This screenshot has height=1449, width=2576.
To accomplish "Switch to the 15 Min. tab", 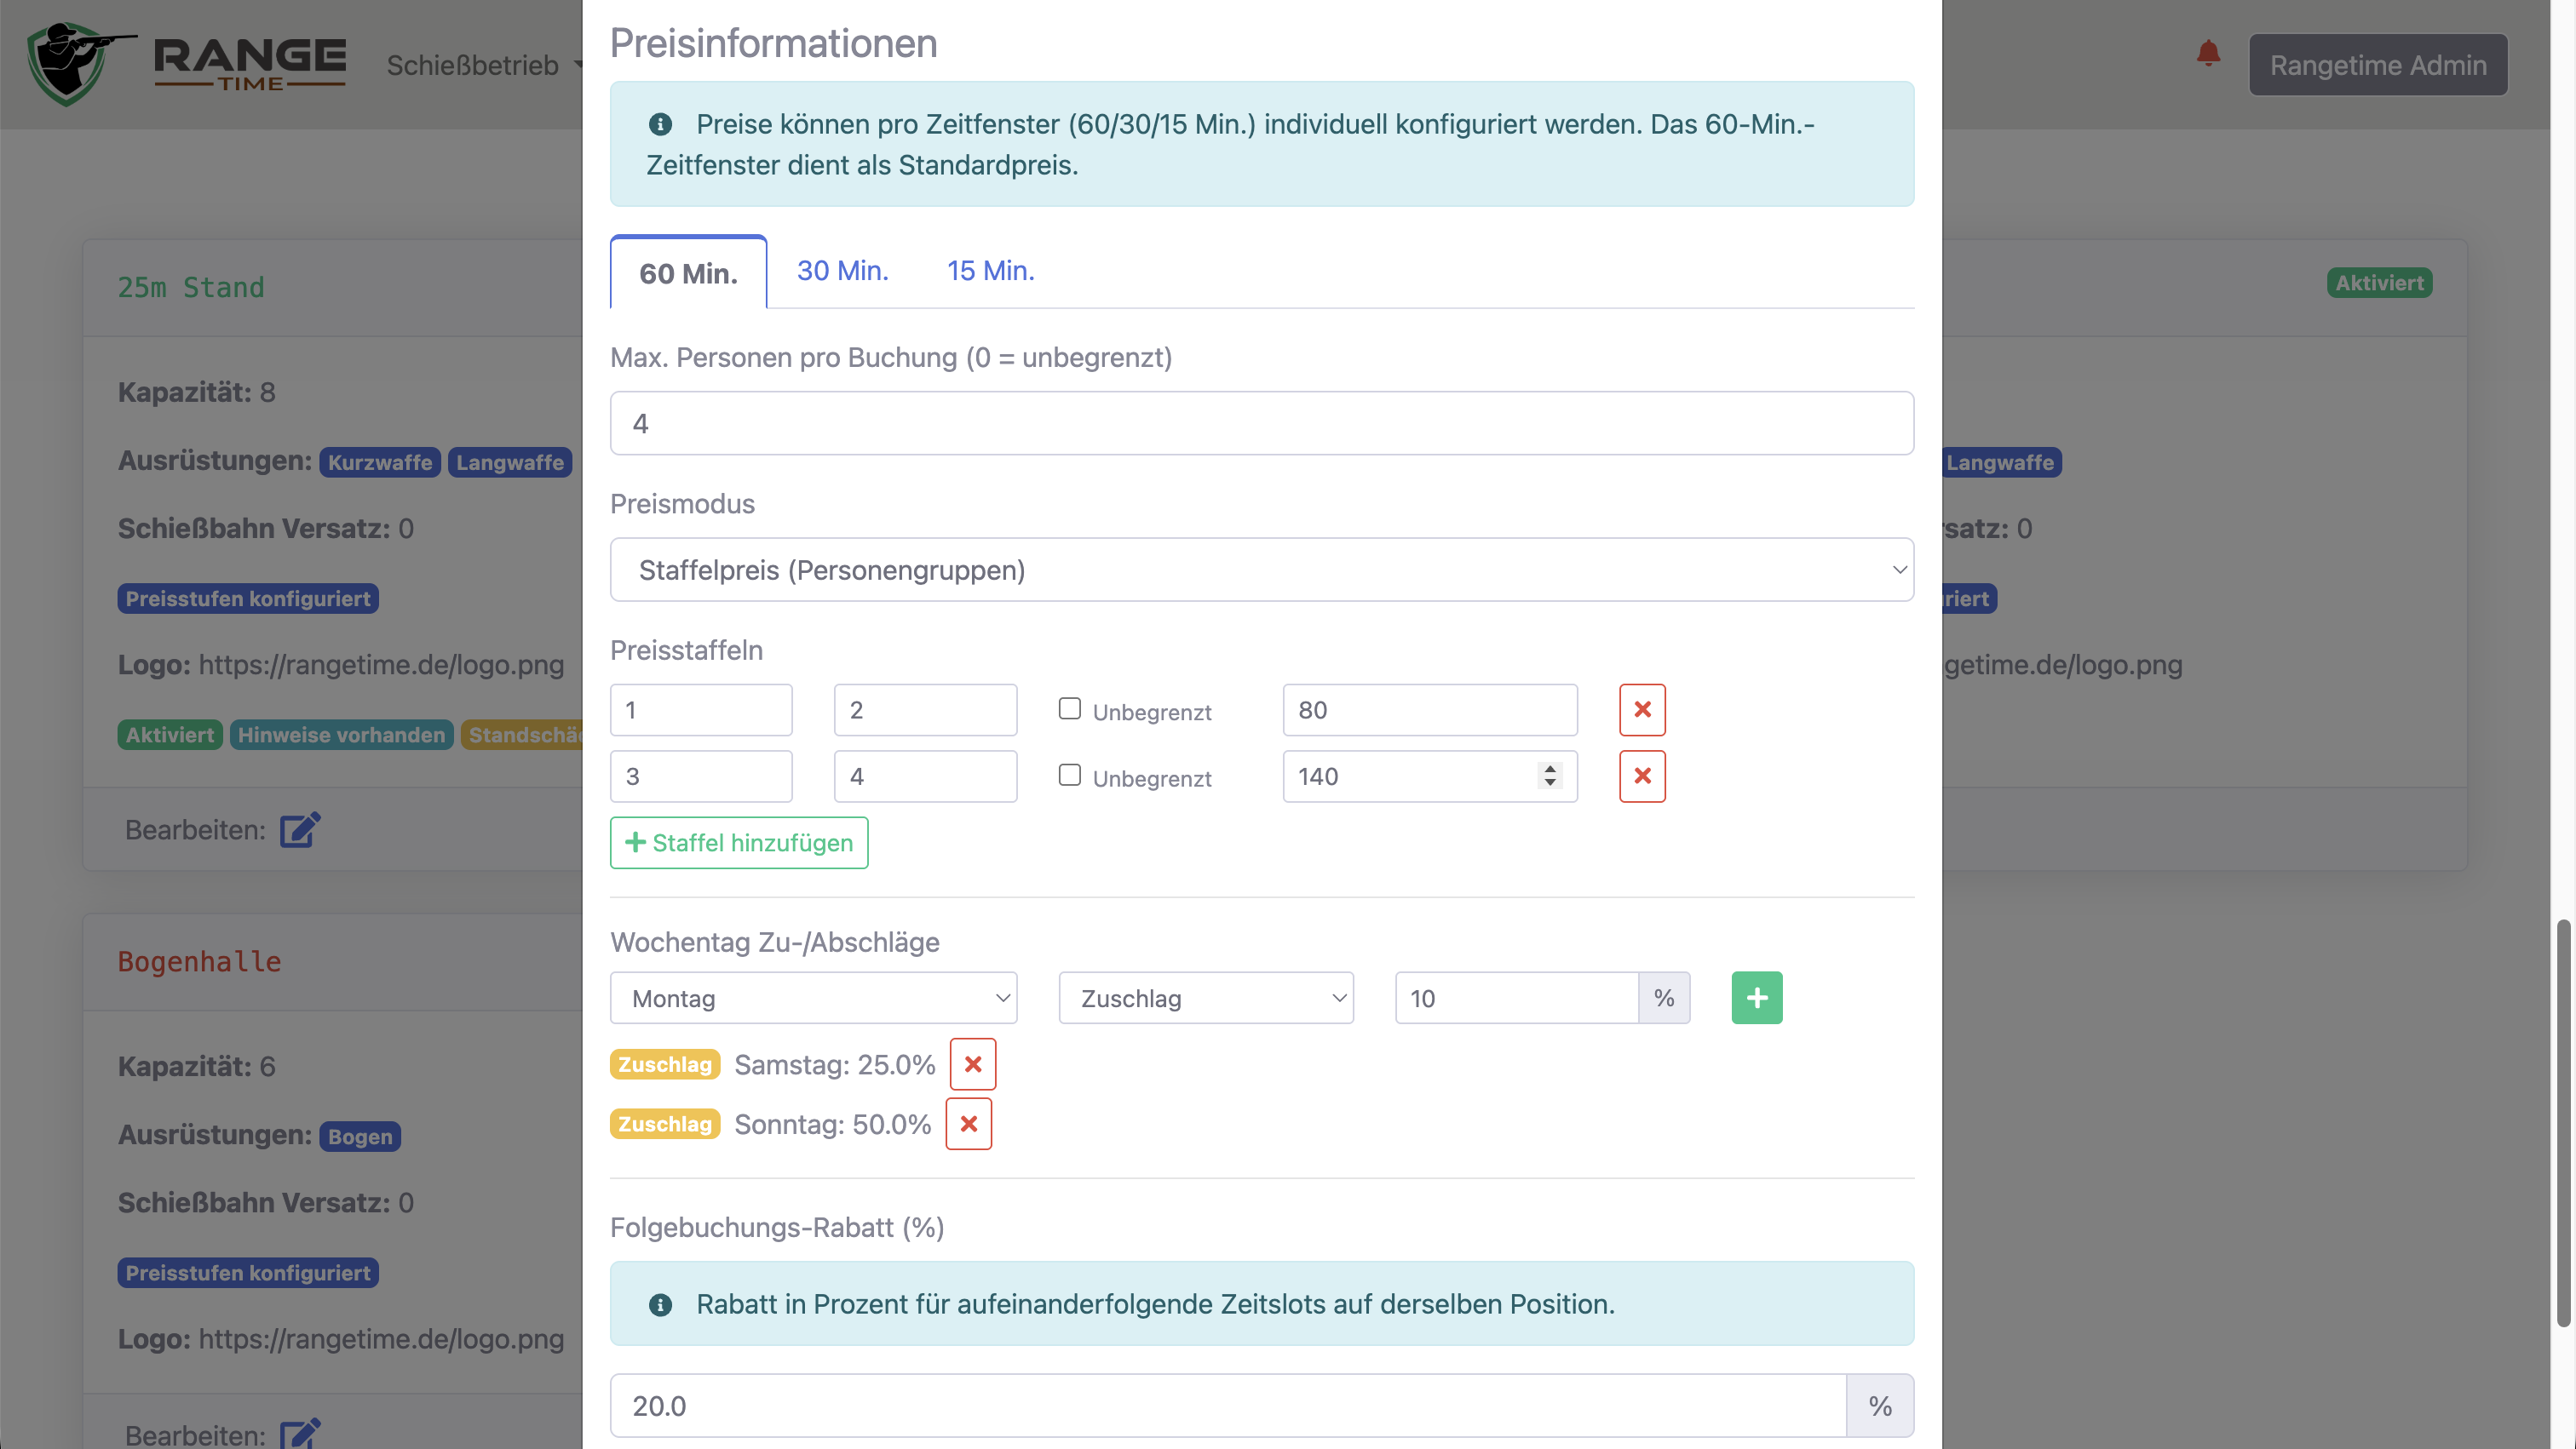I will pos(990,270).
